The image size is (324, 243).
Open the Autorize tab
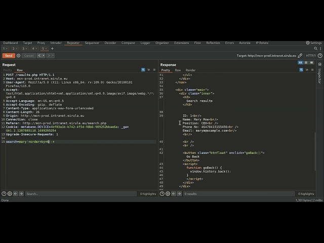(245, 43)
